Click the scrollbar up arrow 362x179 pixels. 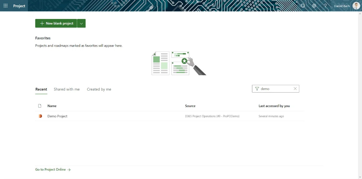click(360, 13)
